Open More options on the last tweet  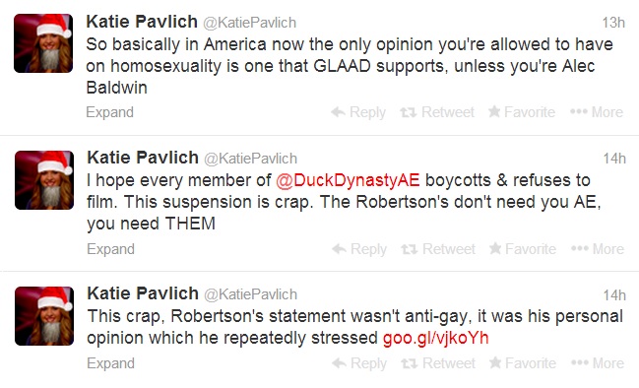tap(598, 362)
